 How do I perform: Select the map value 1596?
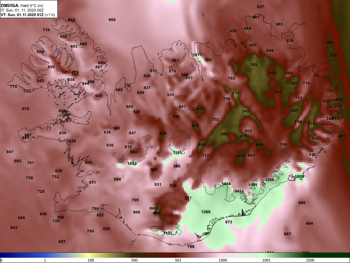[269, 180]
